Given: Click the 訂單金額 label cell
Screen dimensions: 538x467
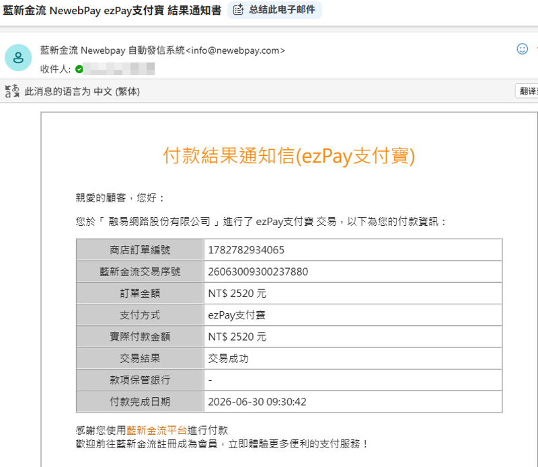Looking at the screenshot, I should 140,294.
